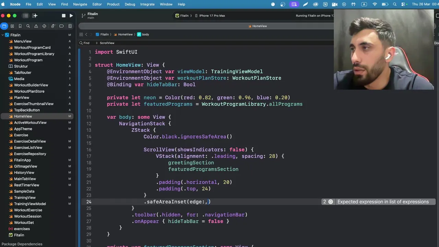Go back in editor history
Viewport: 439px width, 247px height.
coord(86,34)
